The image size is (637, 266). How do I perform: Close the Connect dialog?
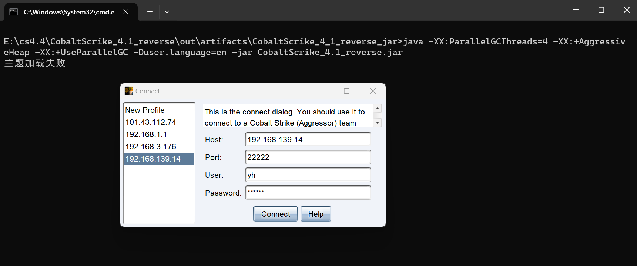373,91
